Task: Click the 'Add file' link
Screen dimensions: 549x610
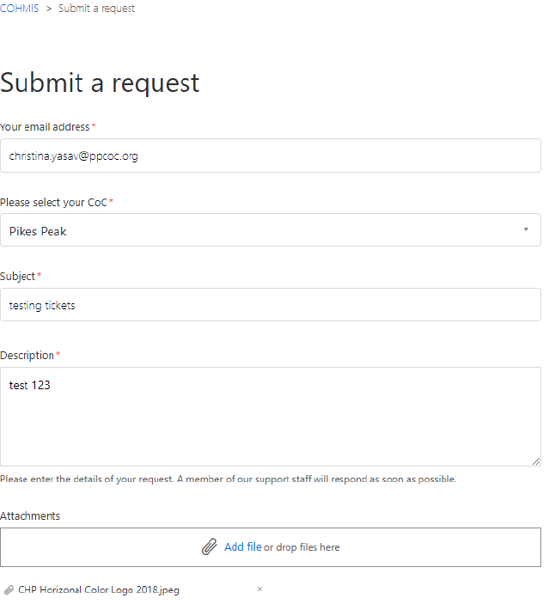Action: [242, 547]
